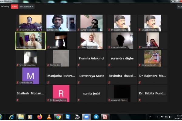Screen dimensions: 182x121
Task: Click Pramila Adakmol's participant tile
Action: coord(92,58)
